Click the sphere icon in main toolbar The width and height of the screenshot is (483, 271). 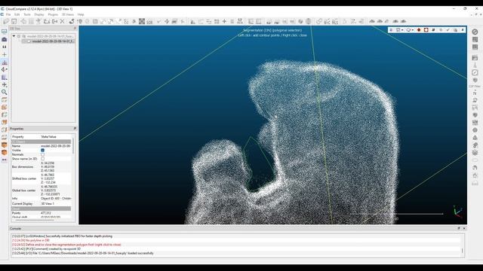(309, 21)
